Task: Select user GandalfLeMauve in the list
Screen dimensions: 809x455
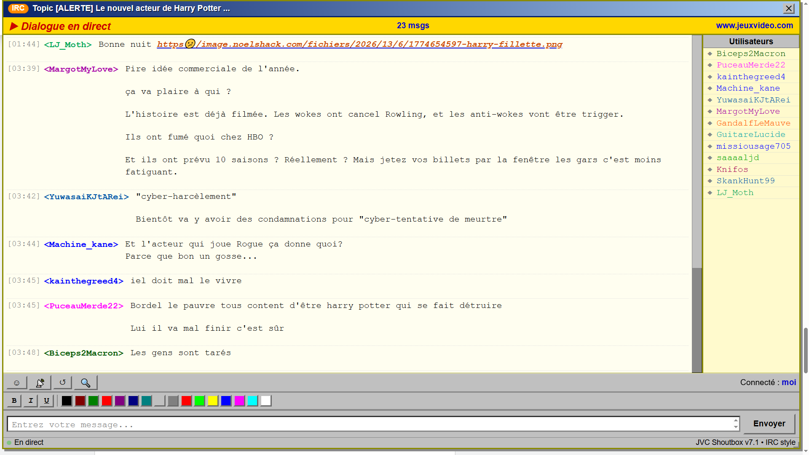Action: [x=753, y=123]
